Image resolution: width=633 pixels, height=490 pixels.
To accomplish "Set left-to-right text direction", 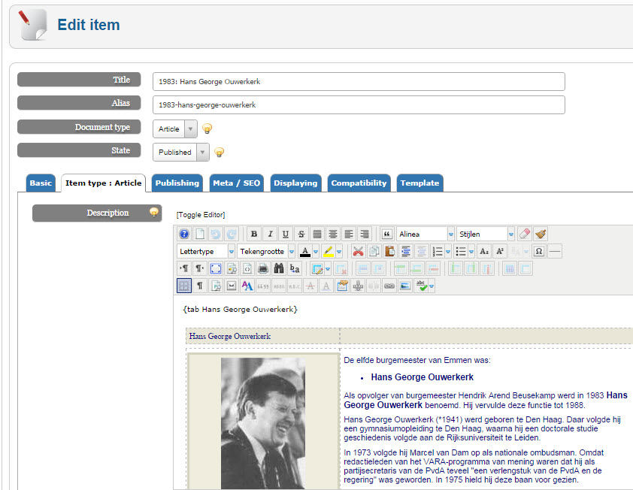I will [x=184, y=268].
